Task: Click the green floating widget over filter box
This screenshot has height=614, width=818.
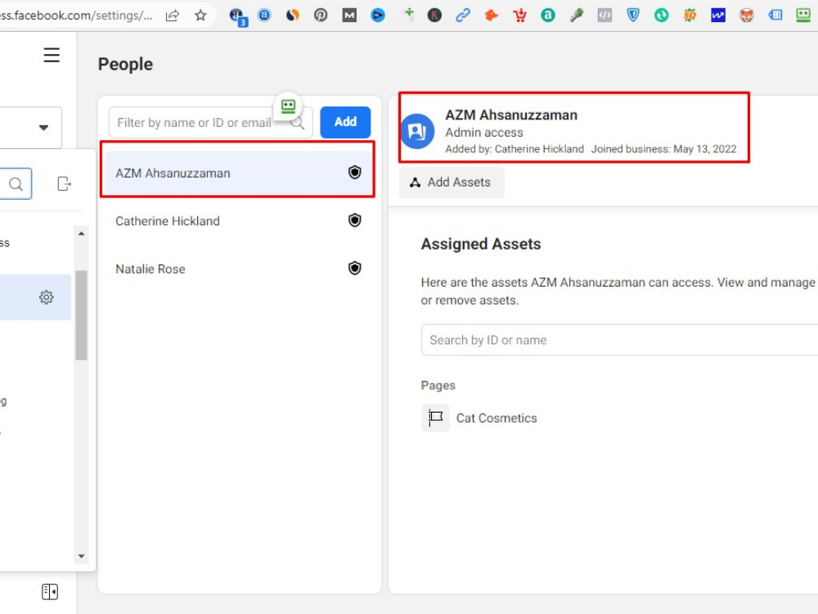Action: 288,106
